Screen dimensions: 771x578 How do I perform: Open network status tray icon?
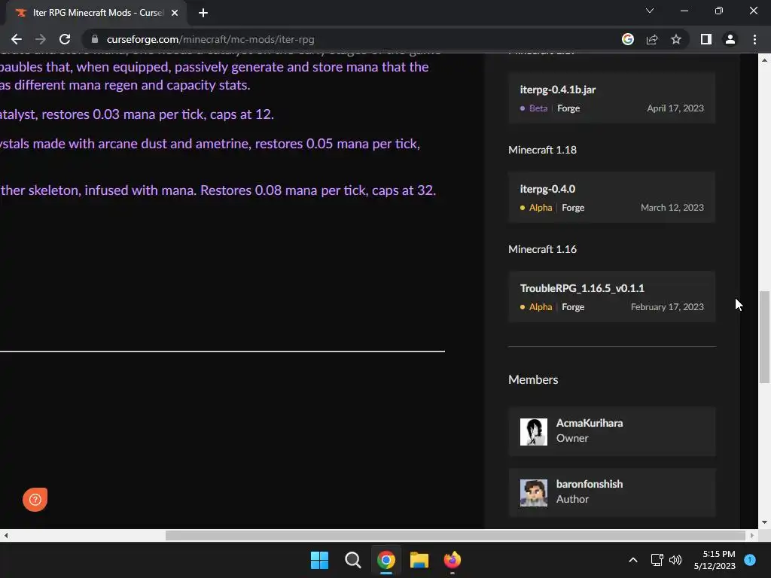657,560
